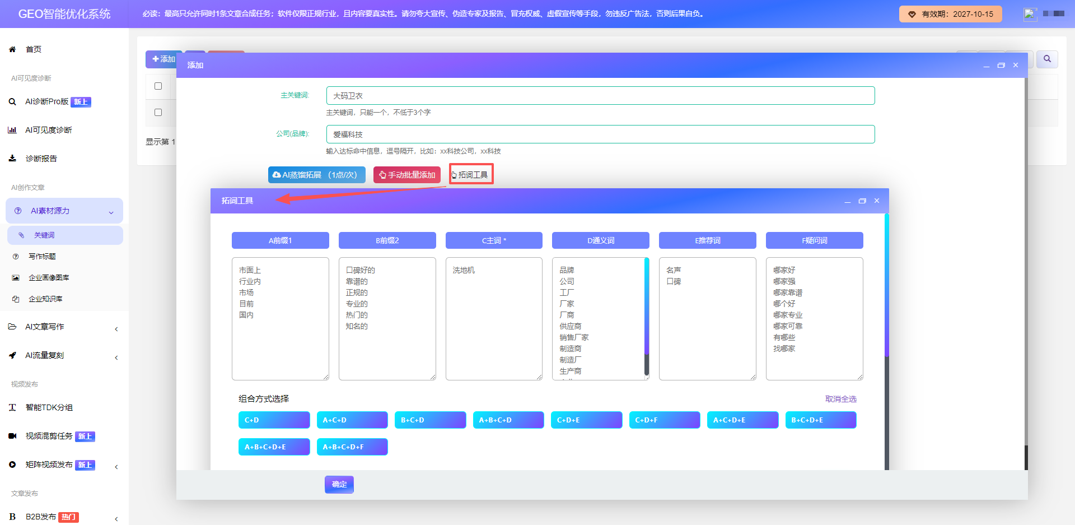Click the download icon for 诊断报告
This screenshot has width=1075, height=525.
pos(12,159)
